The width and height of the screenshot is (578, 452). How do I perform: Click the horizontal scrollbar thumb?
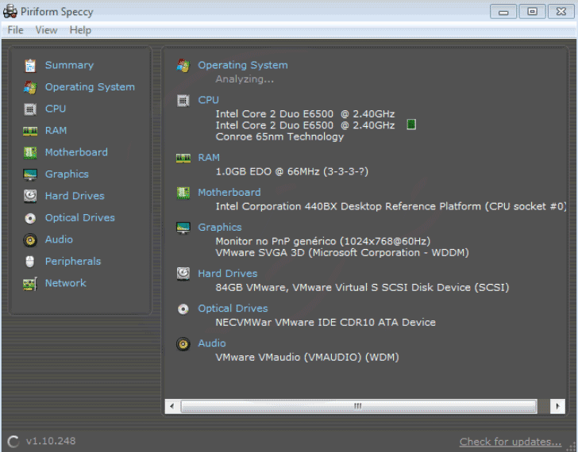click(x=357, y=406)
